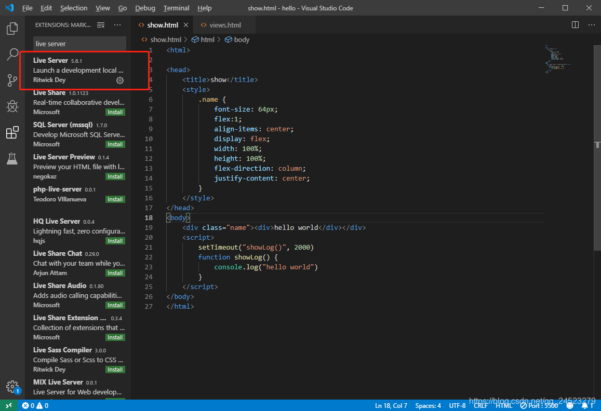This screenshot has width=601, height=411.
Task: Click the feedback smiley in the status bar
Action: [569, 405]
